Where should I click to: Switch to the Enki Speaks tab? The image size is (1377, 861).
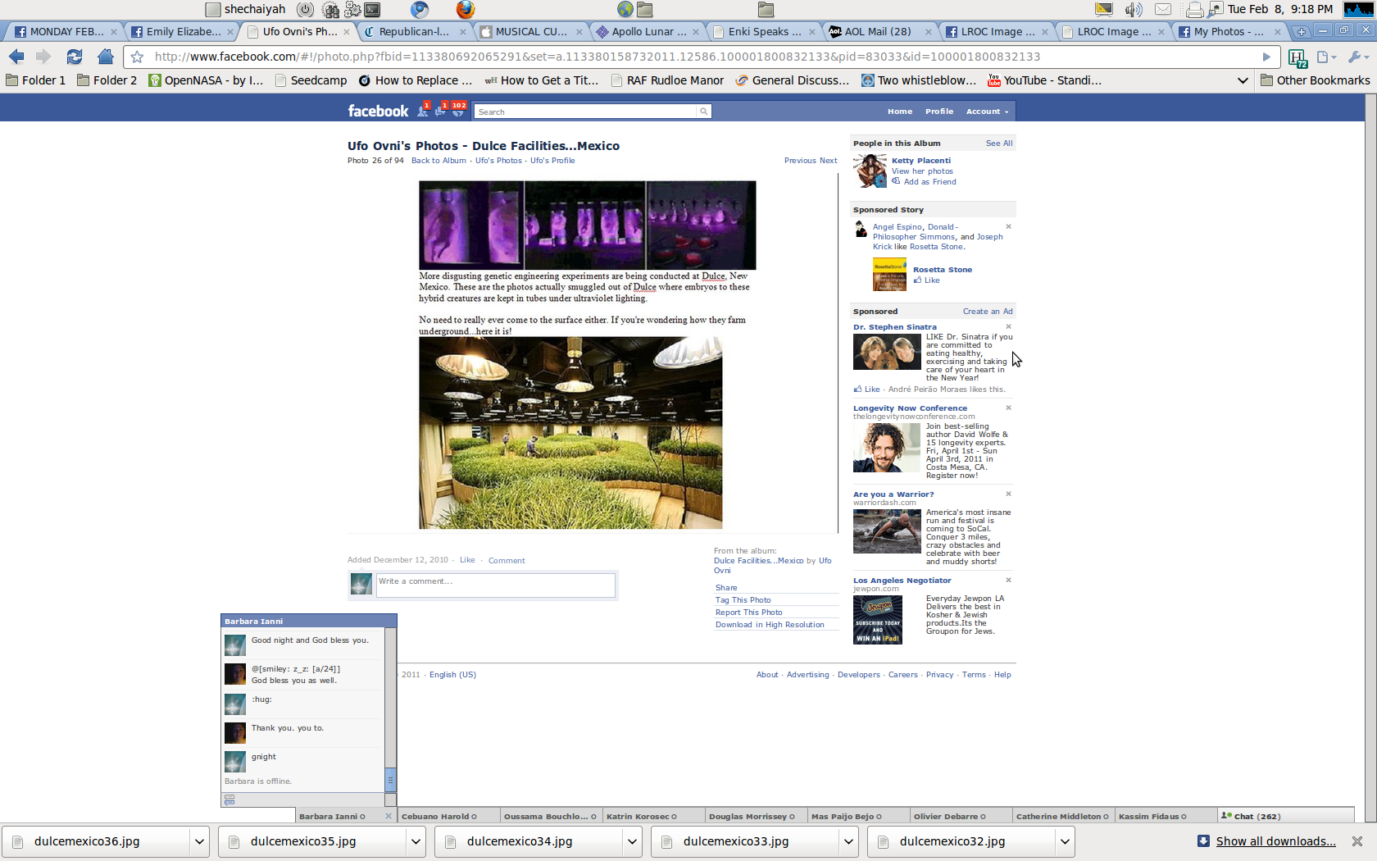758,31
